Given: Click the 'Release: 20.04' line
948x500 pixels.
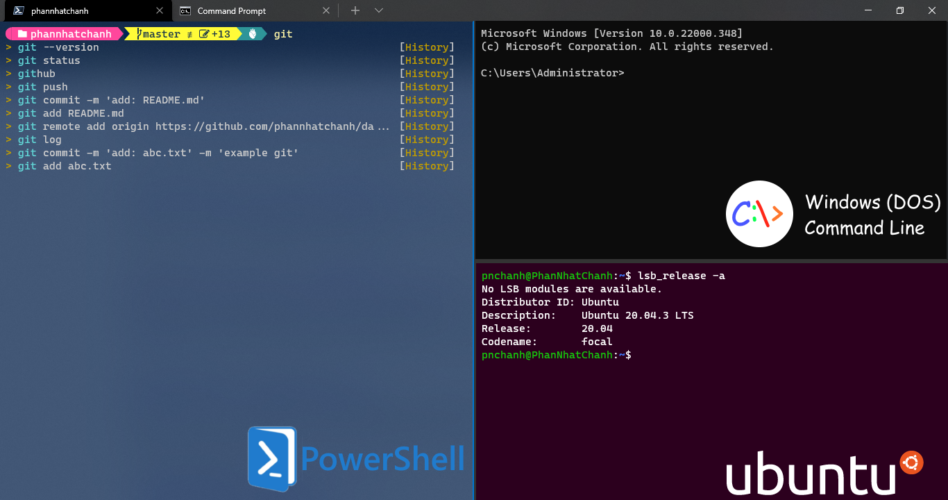Looking at the screenshot, I should [x=547, y=328].
